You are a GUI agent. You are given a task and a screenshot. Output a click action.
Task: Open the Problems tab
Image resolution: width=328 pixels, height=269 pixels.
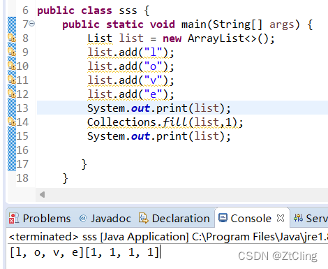click(x=40, y=219)
